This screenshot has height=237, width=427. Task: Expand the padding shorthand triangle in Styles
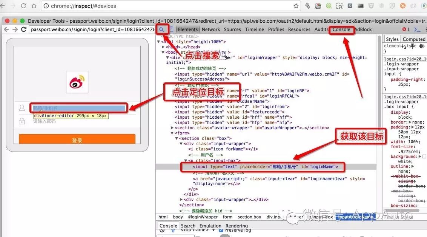413,127
